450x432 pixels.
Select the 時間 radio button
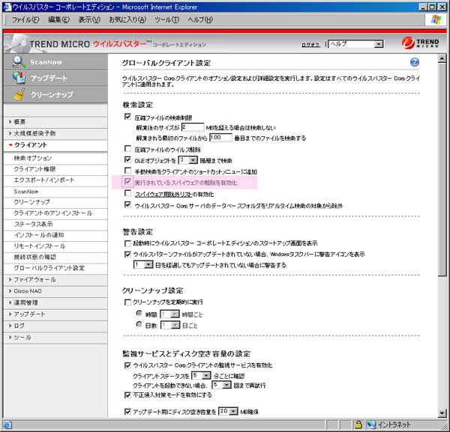[139, 314]
